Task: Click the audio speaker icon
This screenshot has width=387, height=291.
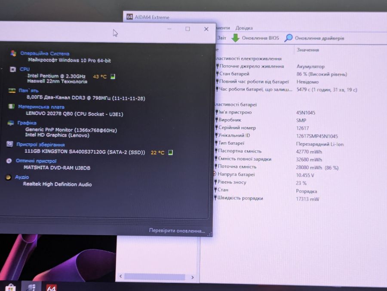Action: click(8, 177)
